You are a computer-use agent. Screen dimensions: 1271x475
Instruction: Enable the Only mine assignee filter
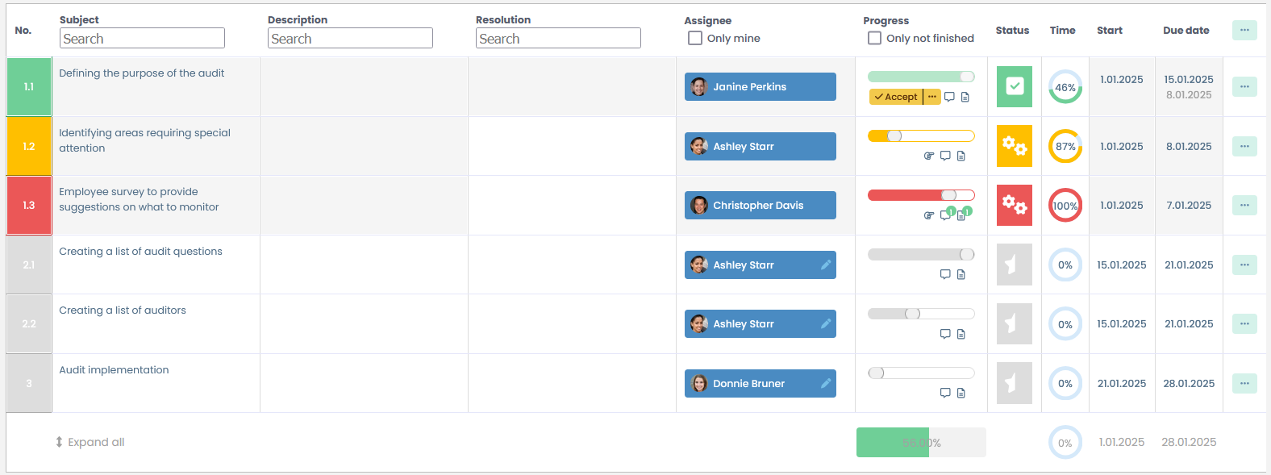tap(694, 38)
